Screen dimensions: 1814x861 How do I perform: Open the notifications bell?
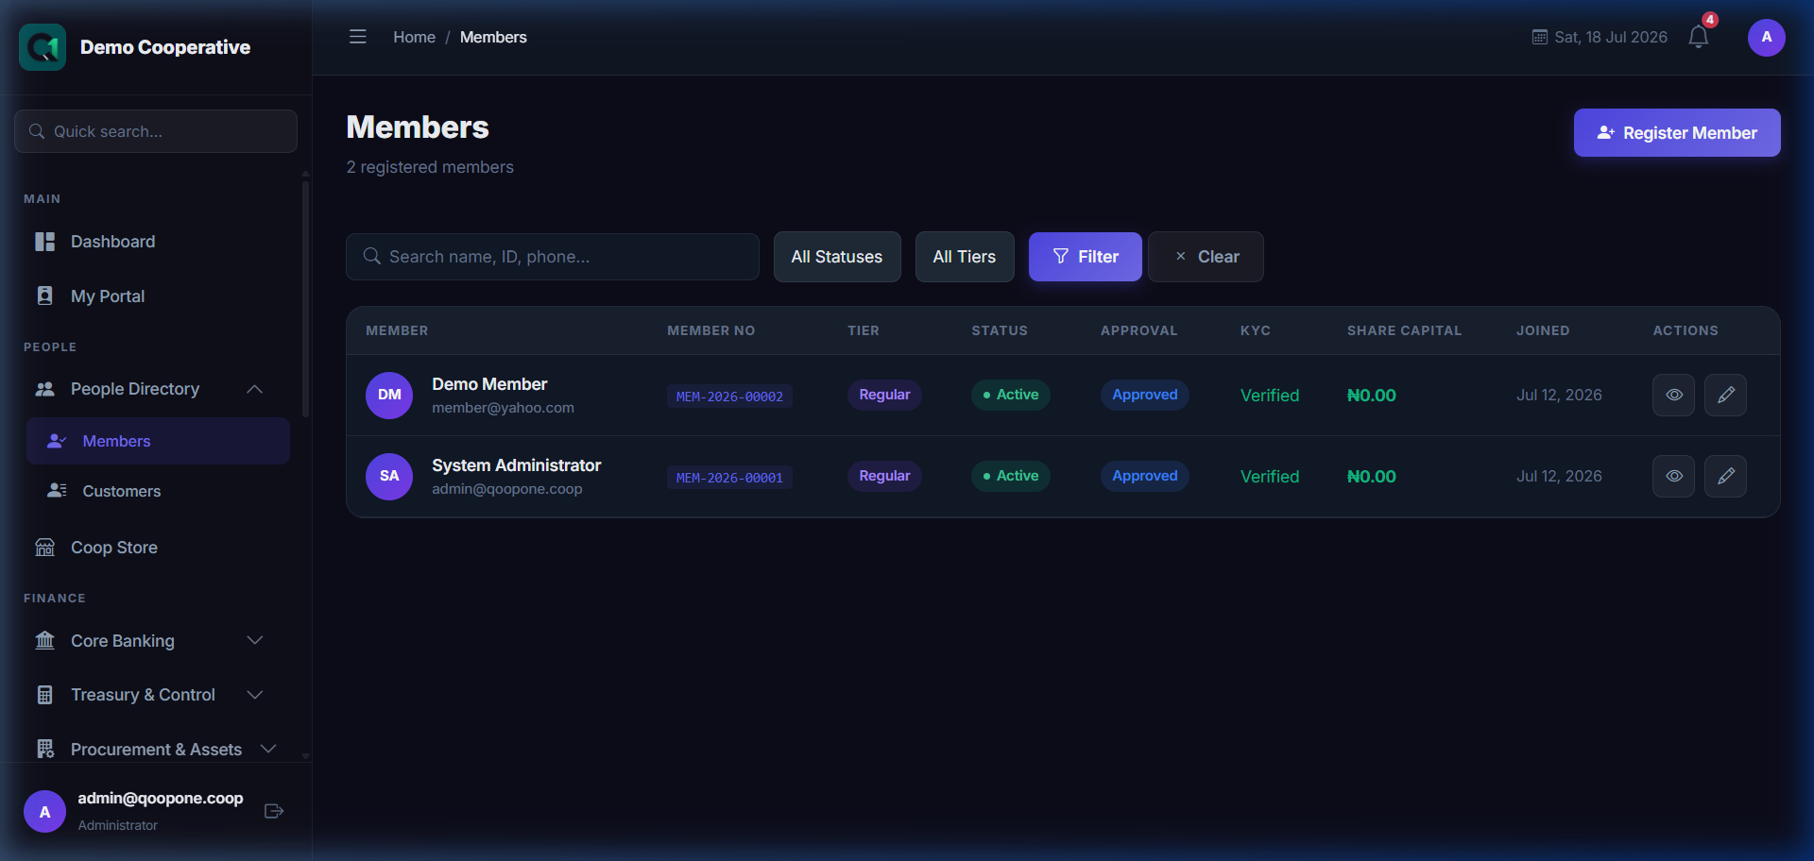point(1699,38)
